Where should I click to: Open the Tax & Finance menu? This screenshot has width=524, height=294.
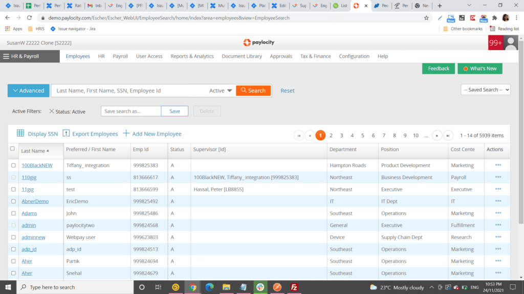click(x=315, y=56)
